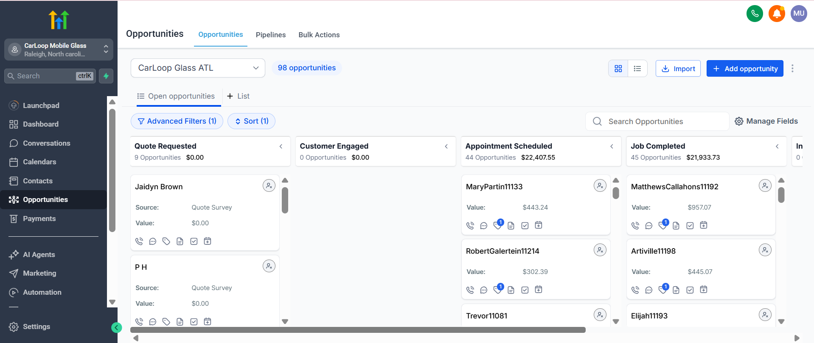Open Automation in the sidebar
The image size is (814, 343).
(x=53, y=292)
